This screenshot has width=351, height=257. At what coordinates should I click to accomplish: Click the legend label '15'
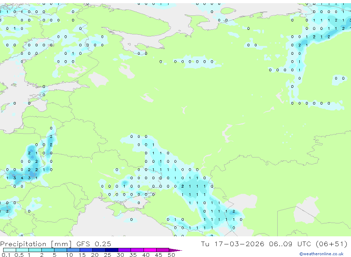(x=82, y=255)
